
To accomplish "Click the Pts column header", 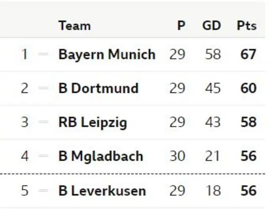I will (x=247, y=26).
